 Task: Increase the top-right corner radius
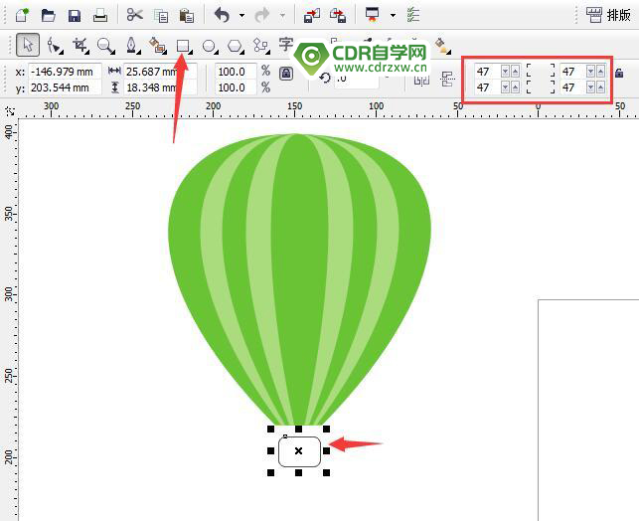click(600, 72)
